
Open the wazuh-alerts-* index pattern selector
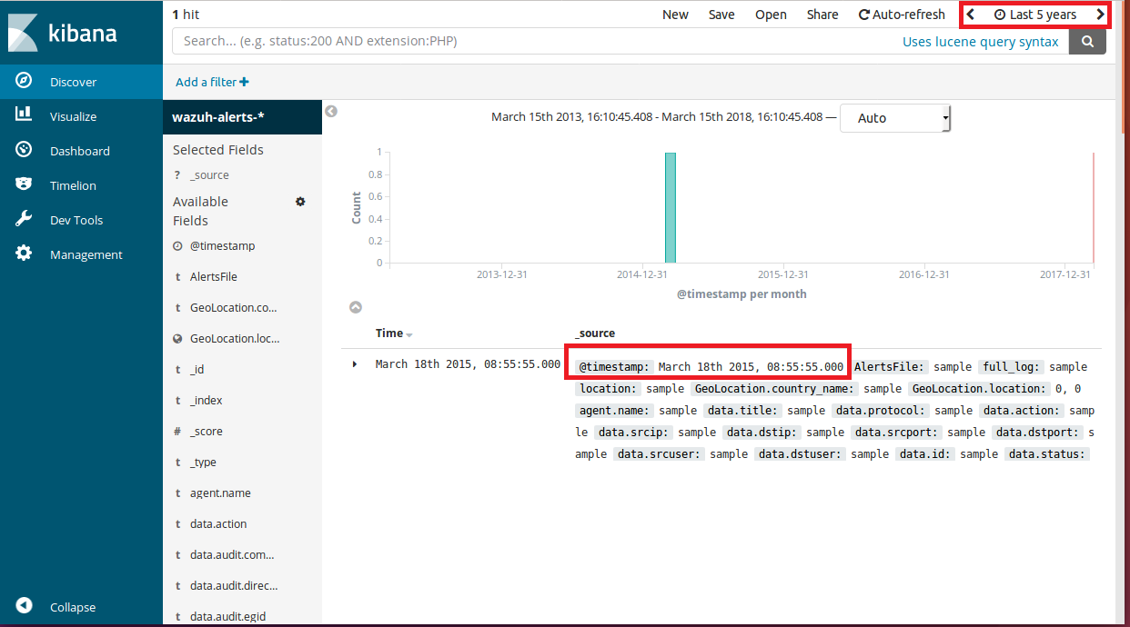(x=242, y=116)
